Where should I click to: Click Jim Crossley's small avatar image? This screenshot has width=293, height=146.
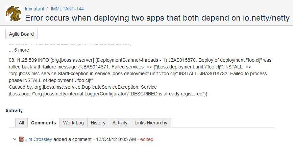click(22, 139)
